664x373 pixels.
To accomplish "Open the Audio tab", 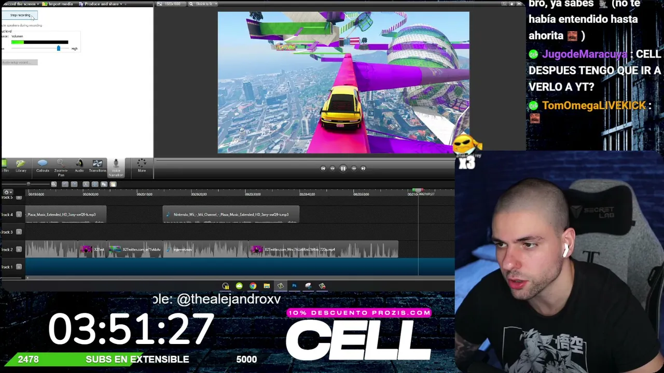I will 79,166.
